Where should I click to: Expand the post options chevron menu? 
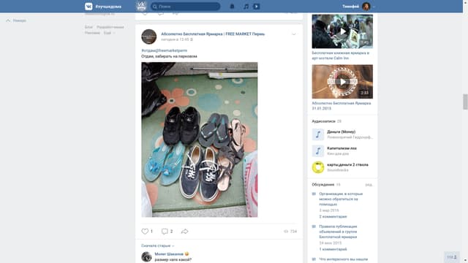coord(294,34)
